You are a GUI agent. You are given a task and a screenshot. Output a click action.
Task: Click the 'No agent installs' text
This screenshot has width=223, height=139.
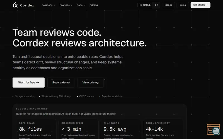(x=24, y=96)
